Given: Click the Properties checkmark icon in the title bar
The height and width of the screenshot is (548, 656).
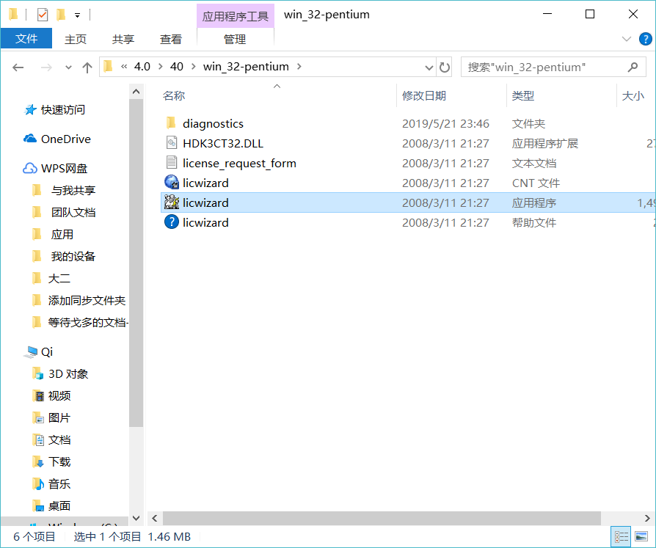Looking at the screenshot, I should [x=43, y=15].
